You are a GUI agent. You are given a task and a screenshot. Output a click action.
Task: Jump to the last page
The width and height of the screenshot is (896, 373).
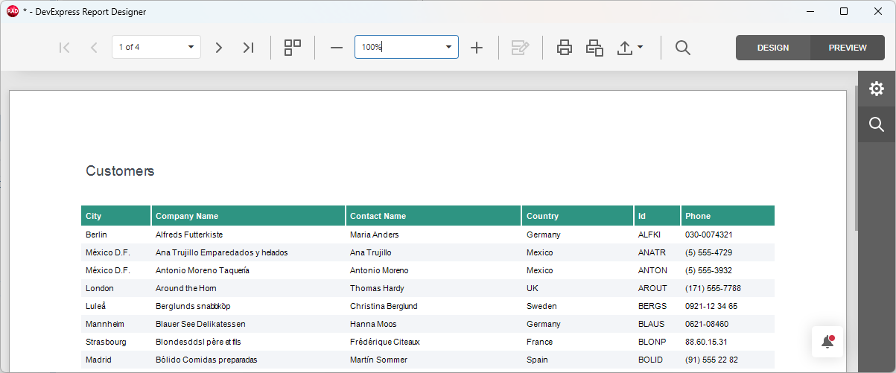[248, 48]
